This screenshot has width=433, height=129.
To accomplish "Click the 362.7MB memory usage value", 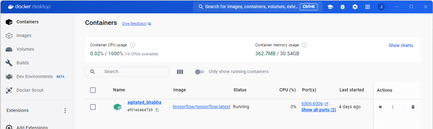I will pos(265,54).
